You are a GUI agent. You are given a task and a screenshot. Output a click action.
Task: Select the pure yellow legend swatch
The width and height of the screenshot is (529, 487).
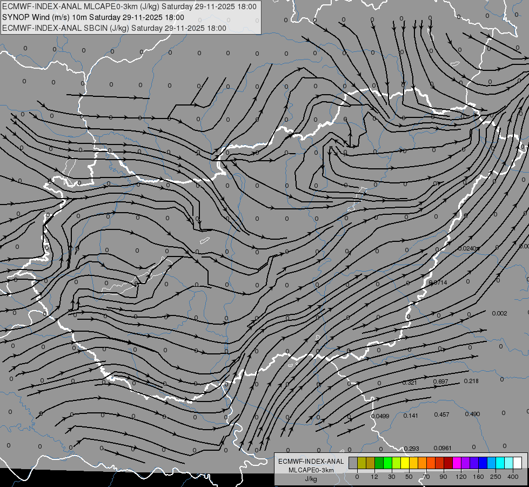pyautogui.click(x=405, y=463)
